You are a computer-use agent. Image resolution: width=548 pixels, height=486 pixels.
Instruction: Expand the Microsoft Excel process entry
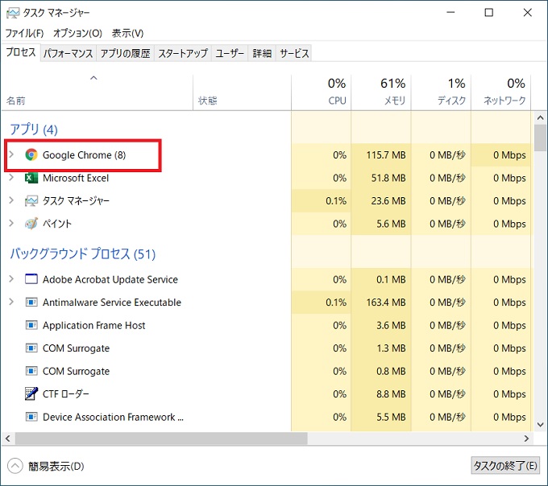coord(11,178)
